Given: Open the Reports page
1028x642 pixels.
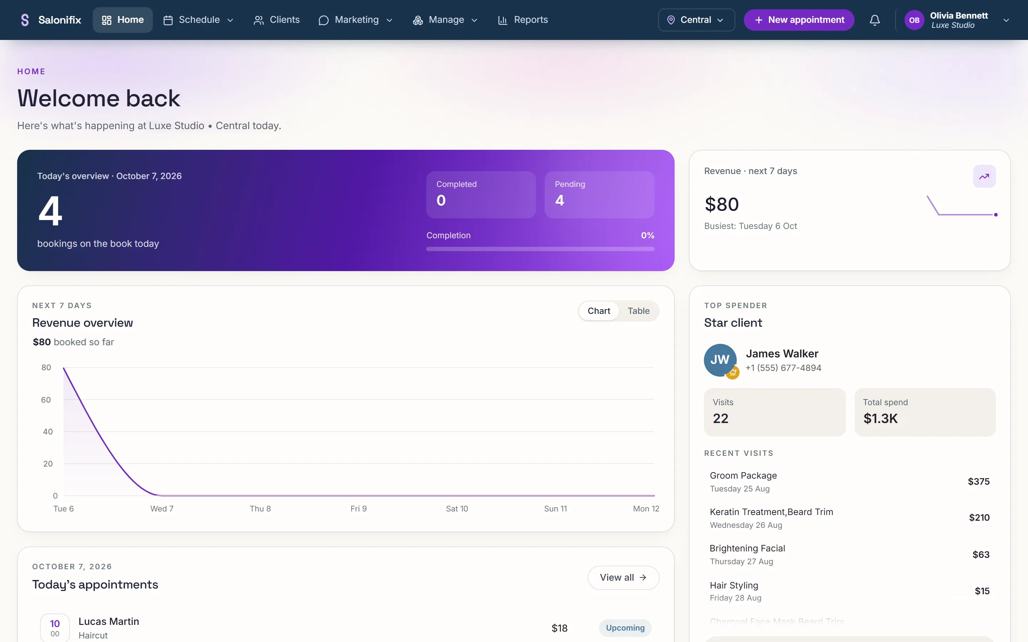Looking at the screenshot, I should pos(523,20).
